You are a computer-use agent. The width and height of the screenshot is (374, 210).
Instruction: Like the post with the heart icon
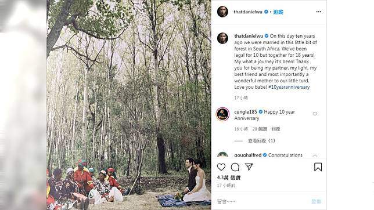coord(221,167)
